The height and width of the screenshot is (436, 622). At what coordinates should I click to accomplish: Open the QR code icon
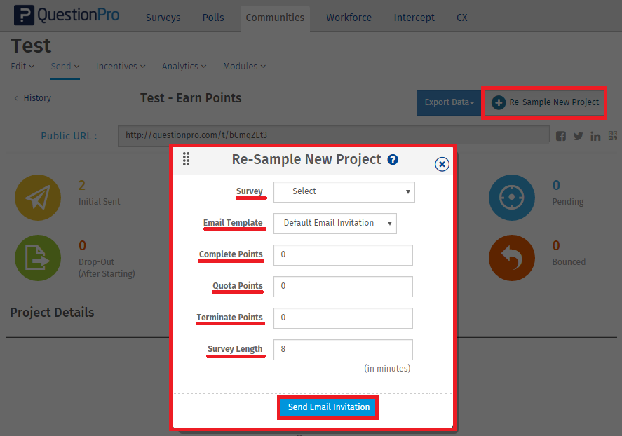click(613, 135)
